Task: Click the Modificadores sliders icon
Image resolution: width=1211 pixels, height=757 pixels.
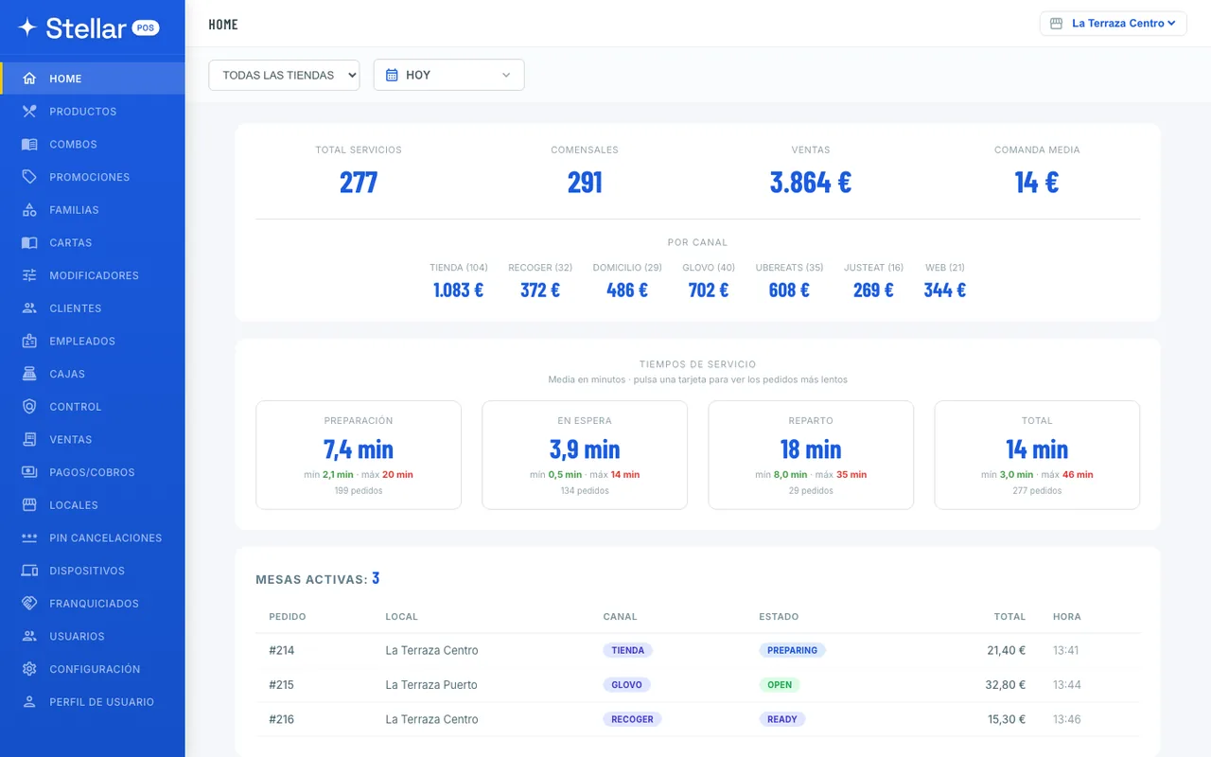Action: (x=29, y=275)
